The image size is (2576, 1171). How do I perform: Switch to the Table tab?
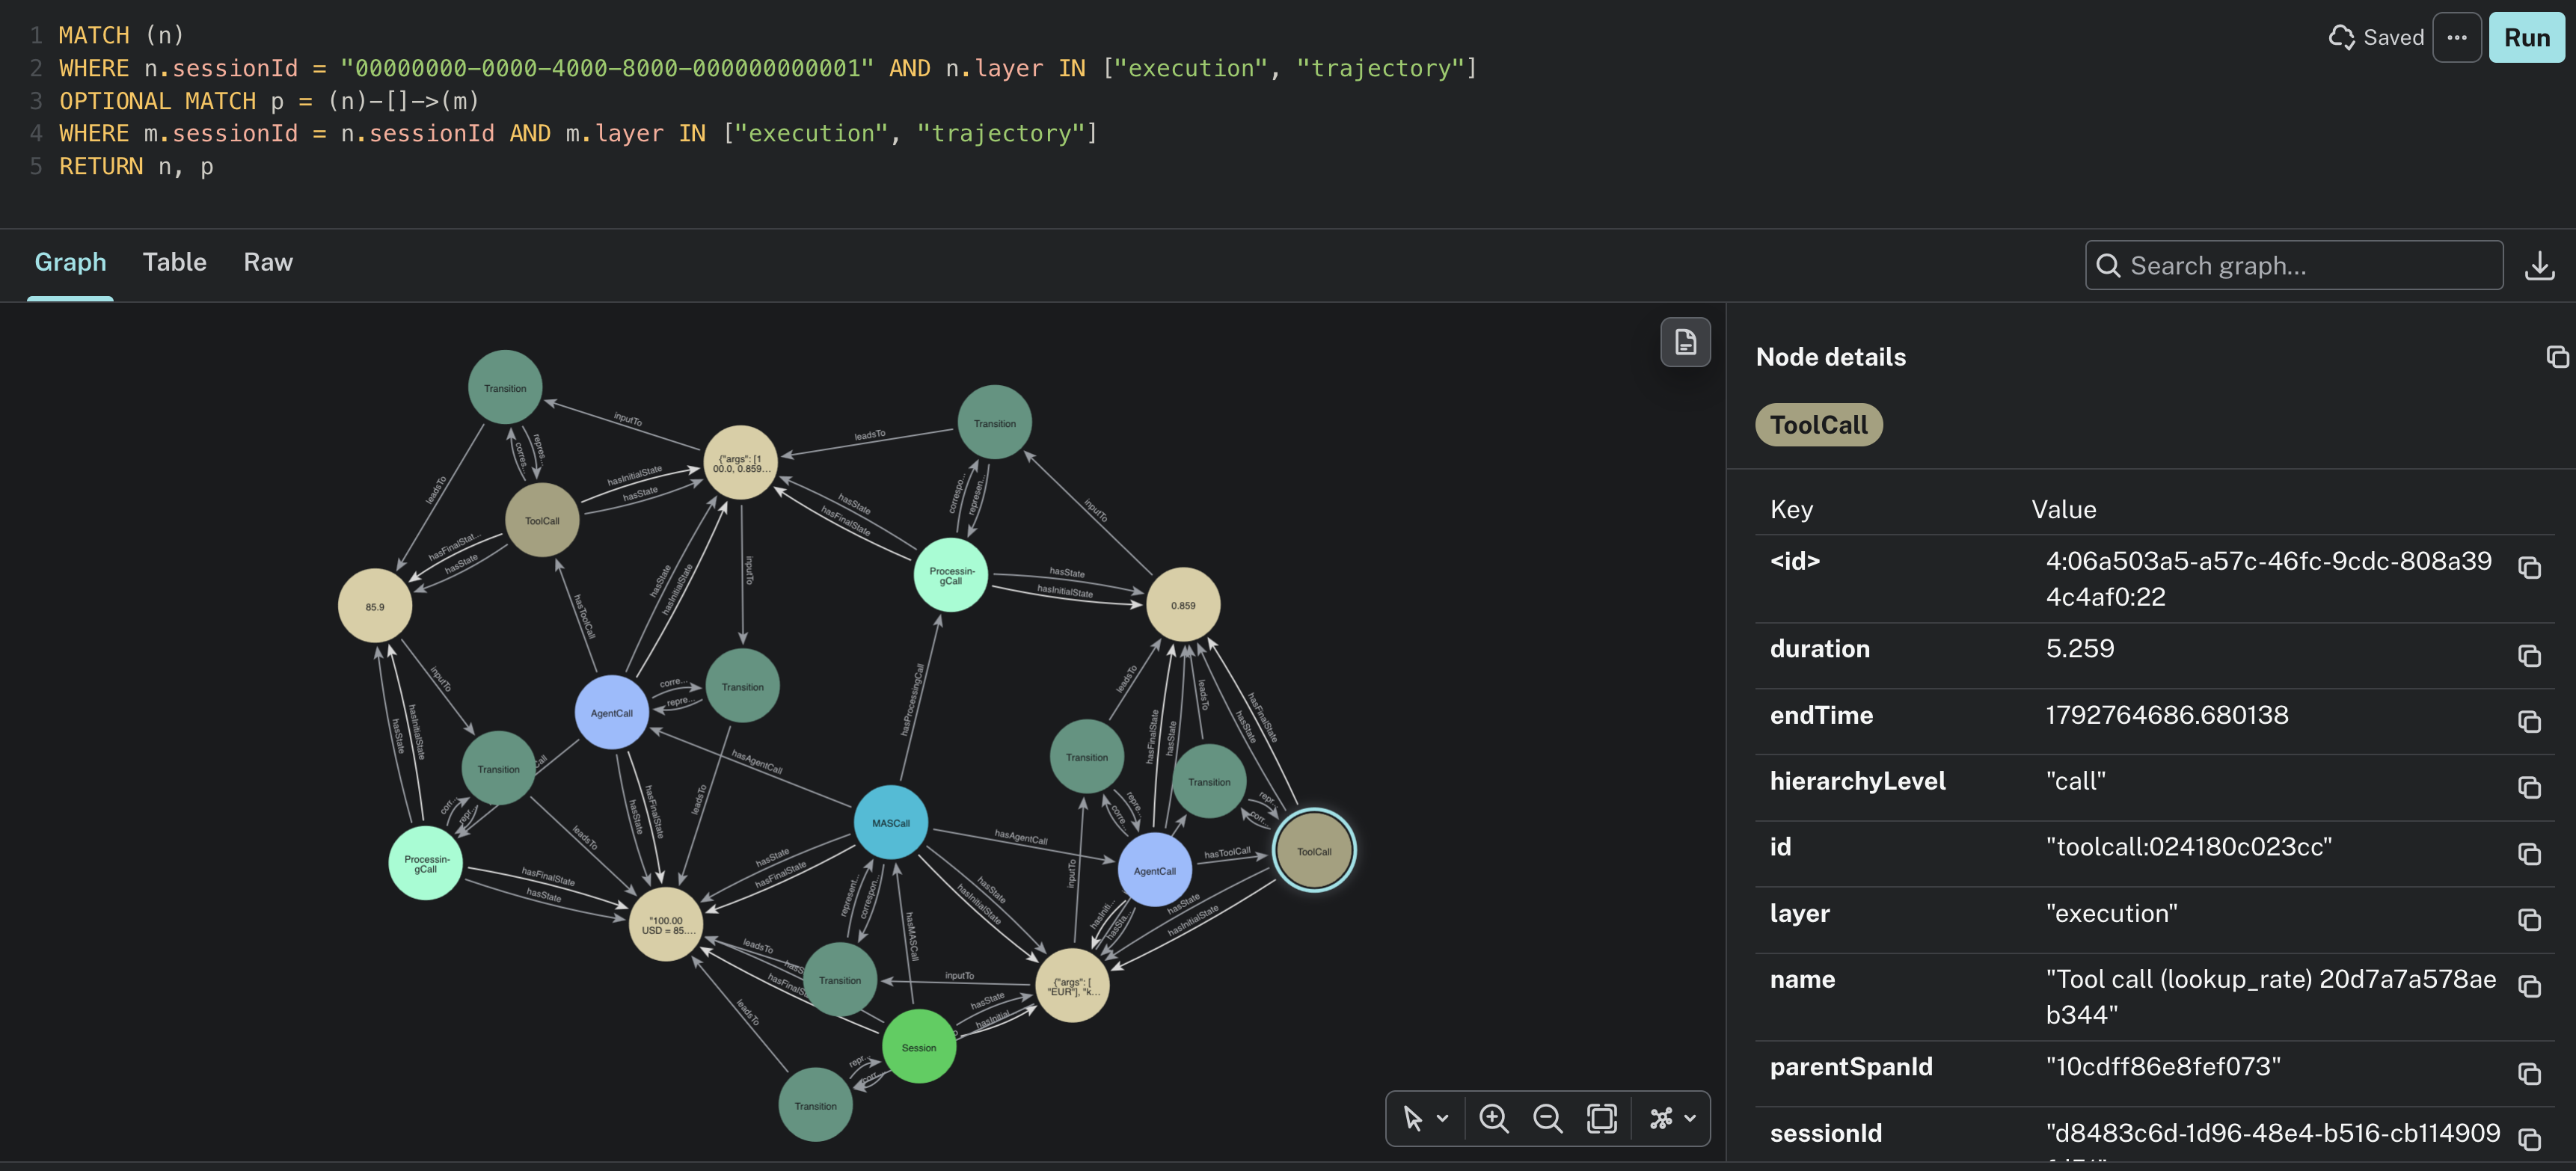[x=174, y=262]
